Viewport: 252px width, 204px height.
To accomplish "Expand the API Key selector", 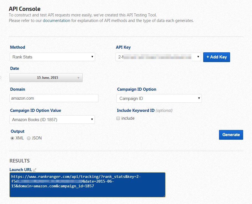I will click(158, 57).
